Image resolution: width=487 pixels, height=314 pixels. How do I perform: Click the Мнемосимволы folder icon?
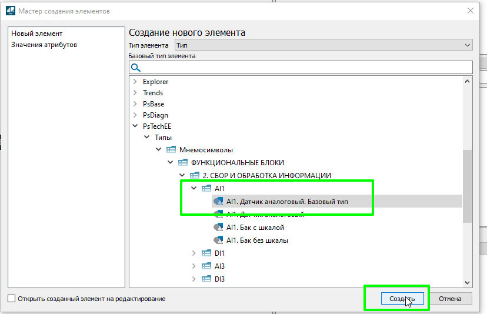pos(171,149)
